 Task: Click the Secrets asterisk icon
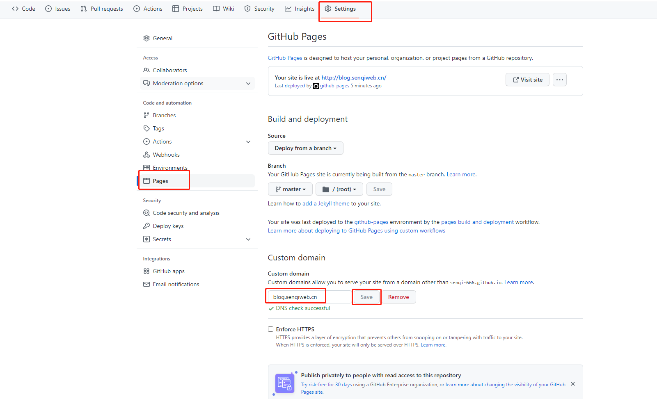tap(147, 239)
